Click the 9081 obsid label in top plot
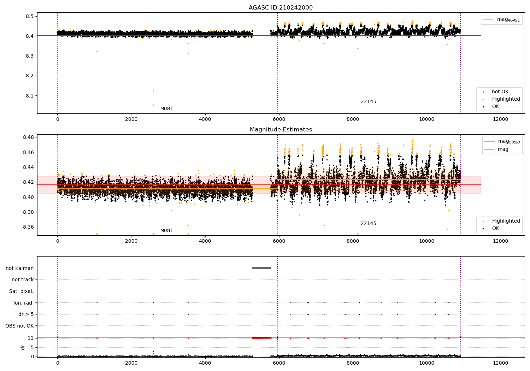530x371 pixels. coord(167,109)
